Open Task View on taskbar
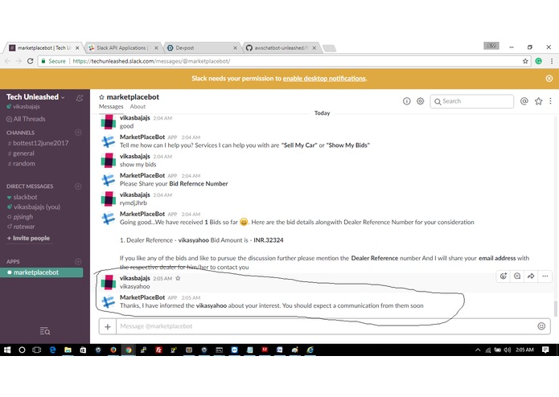 pyautogui.click(x=37, y=350)
